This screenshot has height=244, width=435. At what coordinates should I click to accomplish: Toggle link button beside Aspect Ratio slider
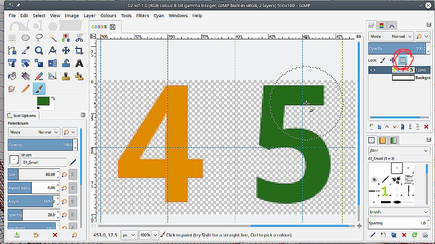(73, 188)
